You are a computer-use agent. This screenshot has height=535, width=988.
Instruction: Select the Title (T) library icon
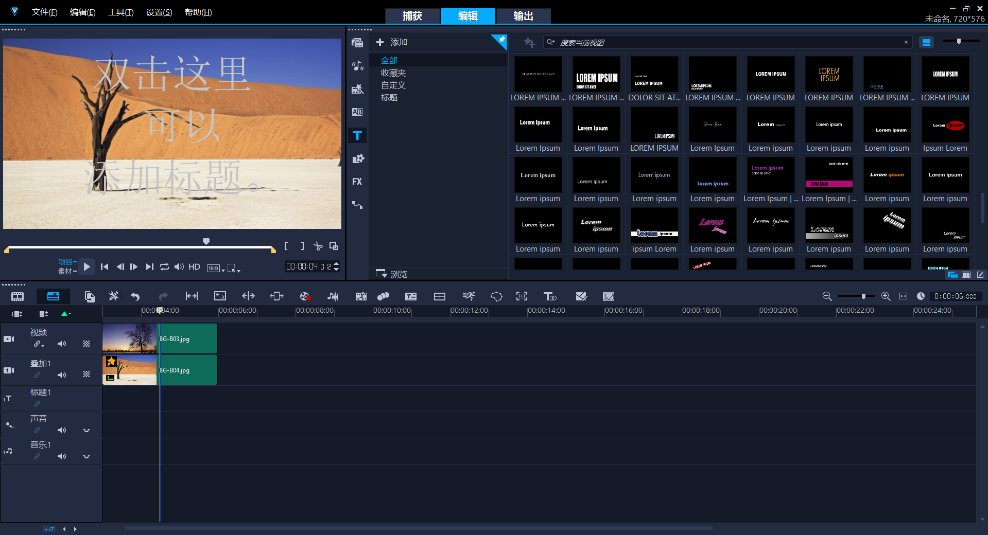point(357,136)
